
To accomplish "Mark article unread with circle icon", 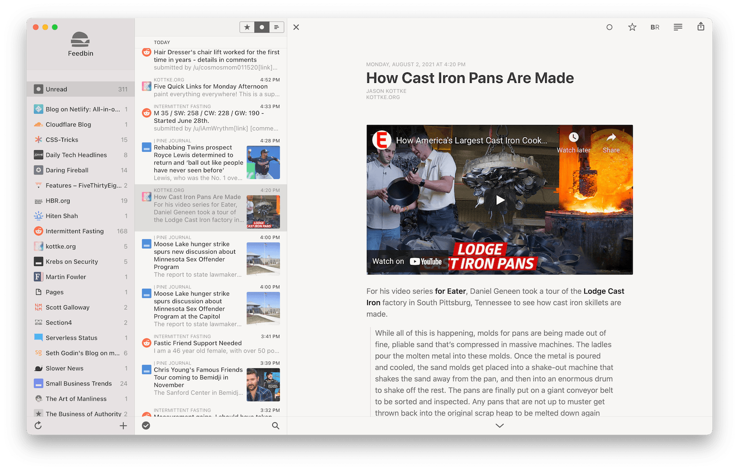I will tap(609, 27).
